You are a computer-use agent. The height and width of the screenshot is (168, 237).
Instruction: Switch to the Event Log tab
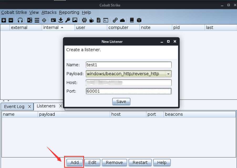coord(14,107)
